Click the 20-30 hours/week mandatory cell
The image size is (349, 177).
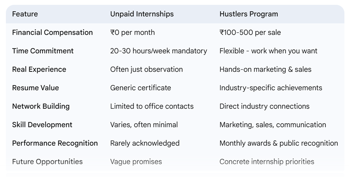coord(159,51)
